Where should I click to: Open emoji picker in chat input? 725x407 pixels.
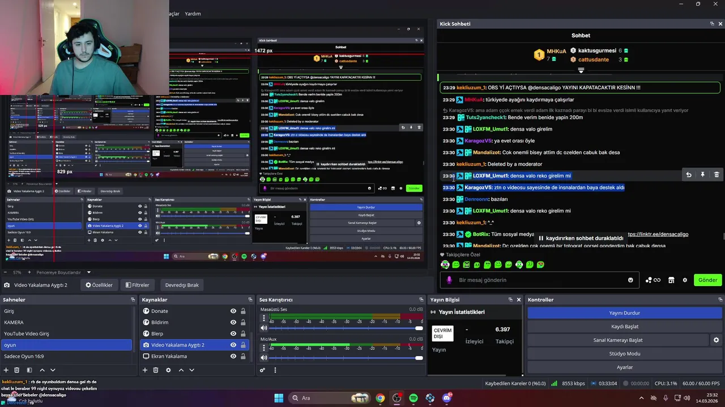(630, 280)
